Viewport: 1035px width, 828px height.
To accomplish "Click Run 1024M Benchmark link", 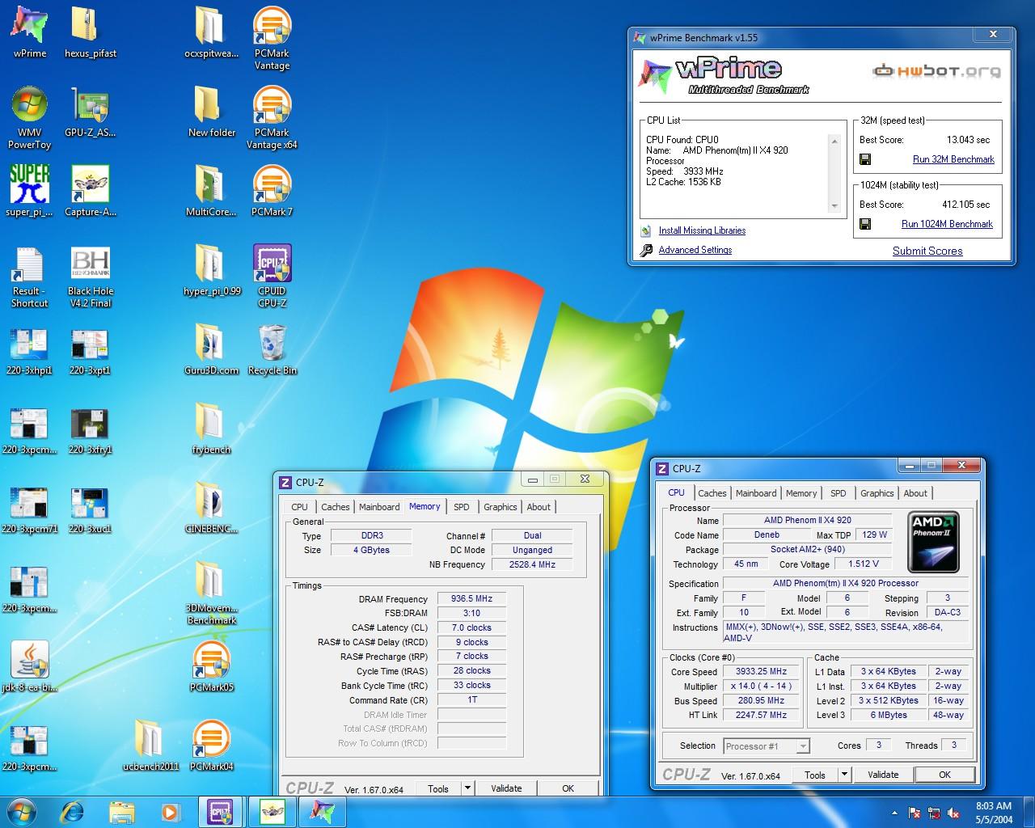I will coord(947,224).
